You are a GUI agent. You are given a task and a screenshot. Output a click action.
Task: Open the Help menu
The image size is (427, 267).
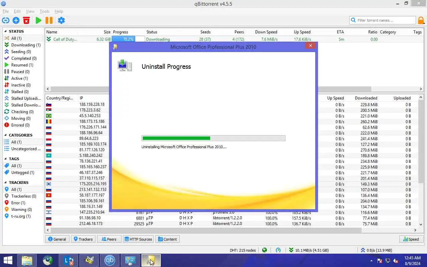59,11
